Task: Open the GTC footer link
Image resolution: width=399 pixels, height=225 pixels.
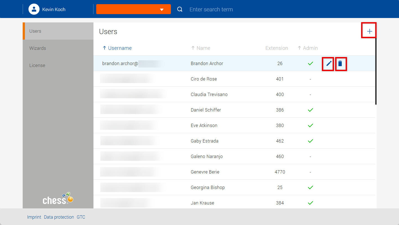Action: pyautogui.click(x=81, y=217)
